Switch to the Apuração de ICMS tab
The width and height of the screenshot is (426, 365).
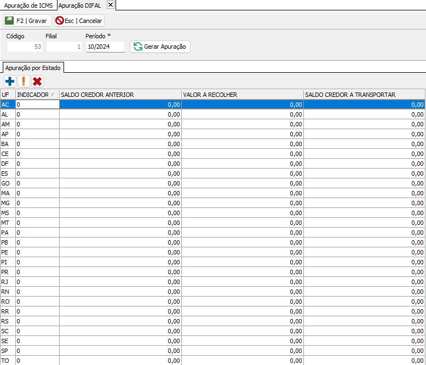(x=28, y=5)
